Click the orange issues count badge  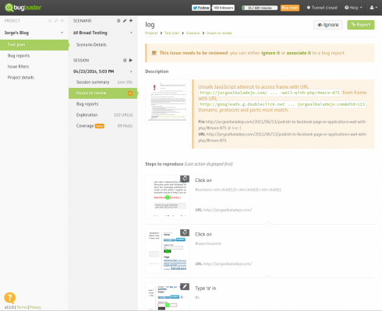(x=130, y=93)
